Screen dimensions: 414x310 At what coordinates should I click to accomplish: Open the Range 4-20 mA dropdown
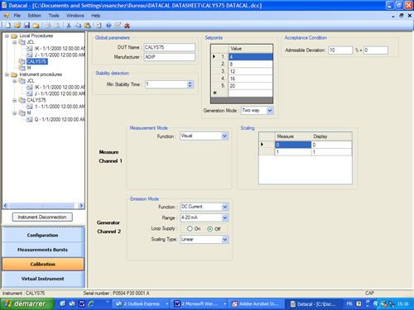[225, 217]
